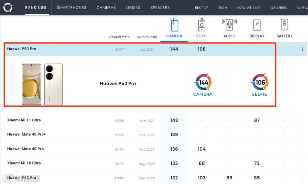The width and height of the screenshot is (308, 184).
Task: Click the $1199 launch price
Action: 119,149
